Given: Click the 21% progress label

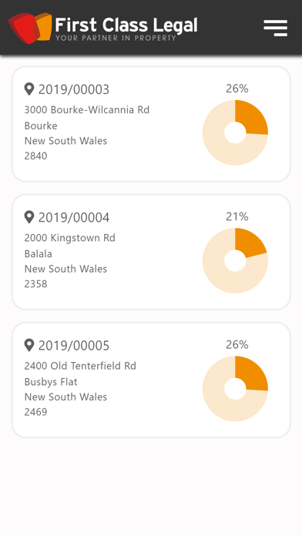Looking at the screenshot, I should [x=237, y=216].
